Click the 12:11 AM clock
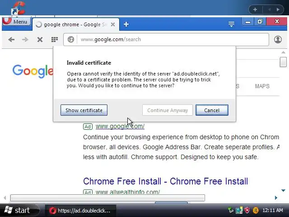This screenshot has height=217, width=289. tap(273, 210)
